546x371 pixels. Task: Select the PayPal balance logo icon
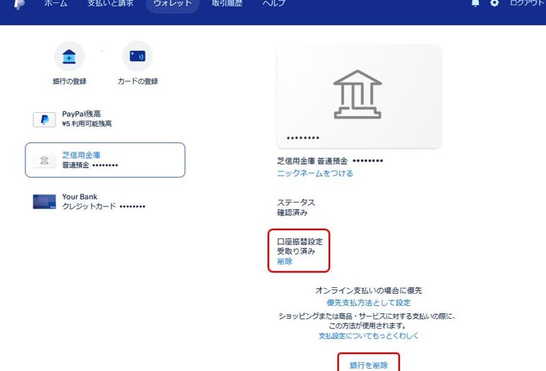coord(44,120)
